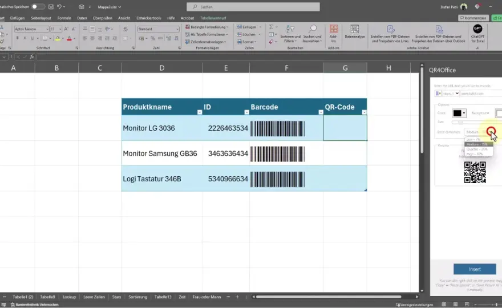Select Quartile - 25% error correction option
The width and height of the screenshot is (502, 308).
[478, 149]
